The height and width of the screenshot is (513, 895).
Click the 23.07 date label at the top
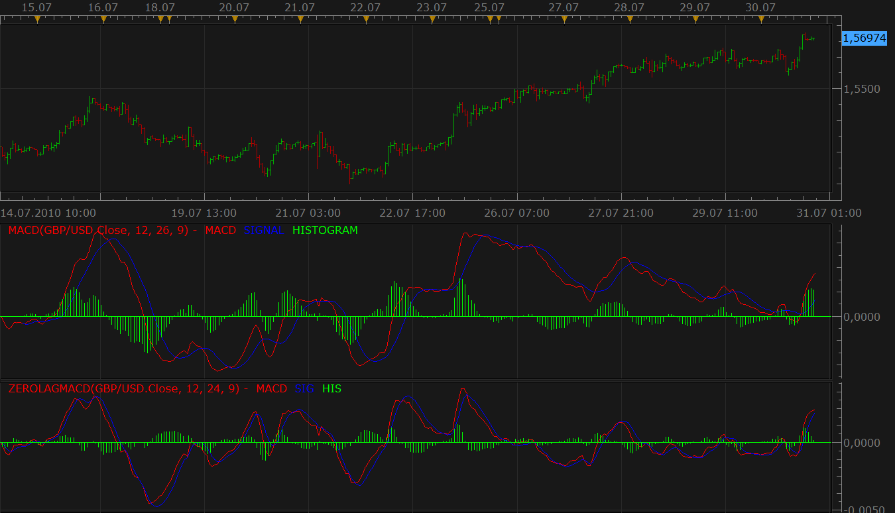(x=432, y=7)
